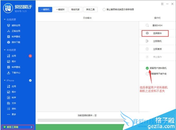Click the 操作栏 column header
Screen dimensions: 176x130
pos(157,18)
